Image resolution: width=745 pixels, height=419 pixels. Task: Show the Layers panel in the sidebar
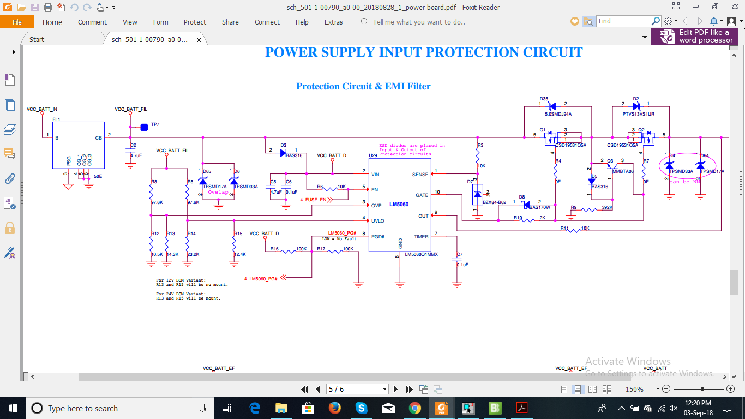pos(10,129)
